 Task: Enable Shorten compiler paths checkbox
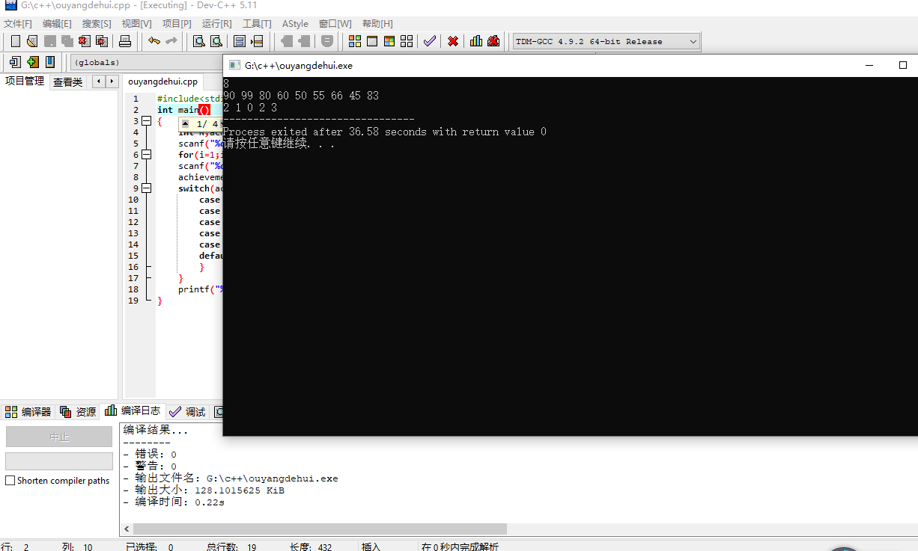(10, 481)
